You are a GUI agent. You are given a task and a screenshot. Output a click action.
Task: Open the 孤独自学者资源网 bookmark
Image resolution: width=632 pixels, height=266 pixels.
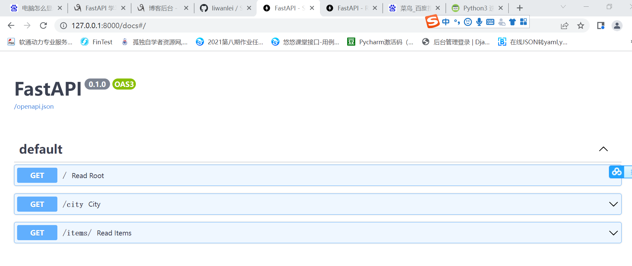coord(154,42)
